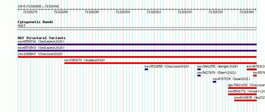
Task: Click ruler position 71316330
Action: tap(216, 12)
